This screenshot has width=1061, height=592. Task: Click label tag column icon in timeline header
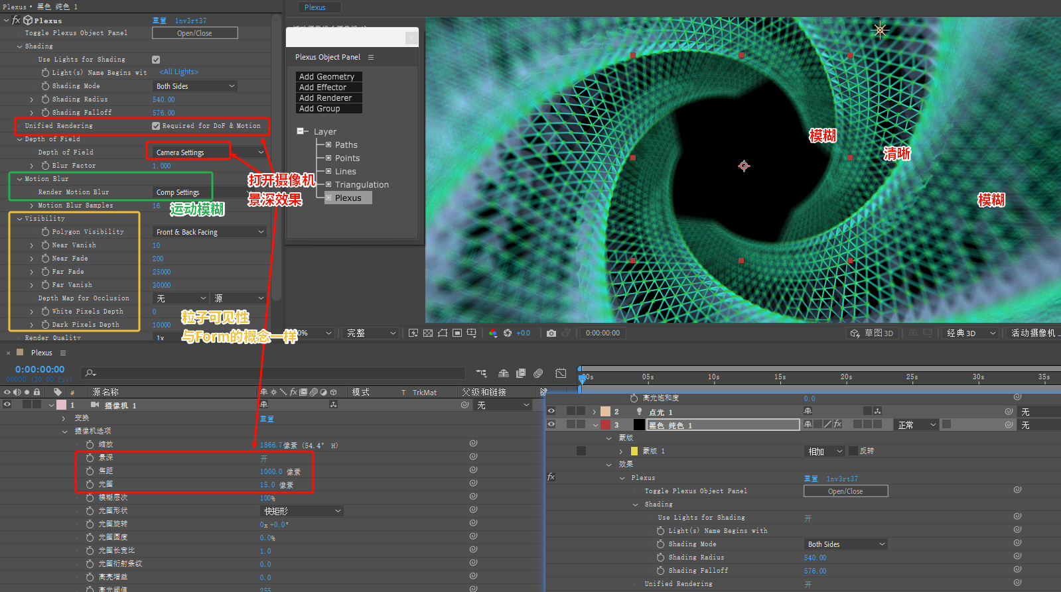click(x=58, y=392)
